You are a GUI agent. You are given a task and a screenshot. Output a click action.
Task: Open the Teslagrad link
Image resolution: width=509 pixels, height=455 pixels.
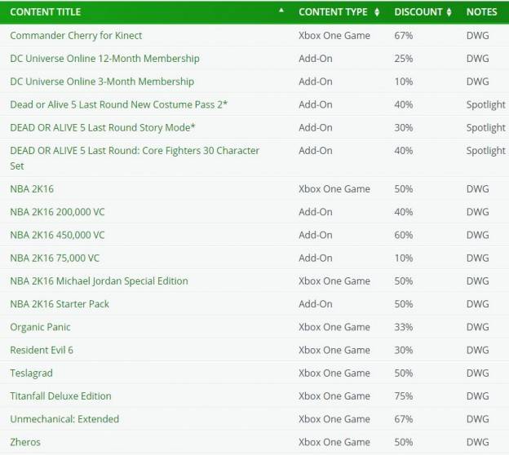(x=32, y=373)
